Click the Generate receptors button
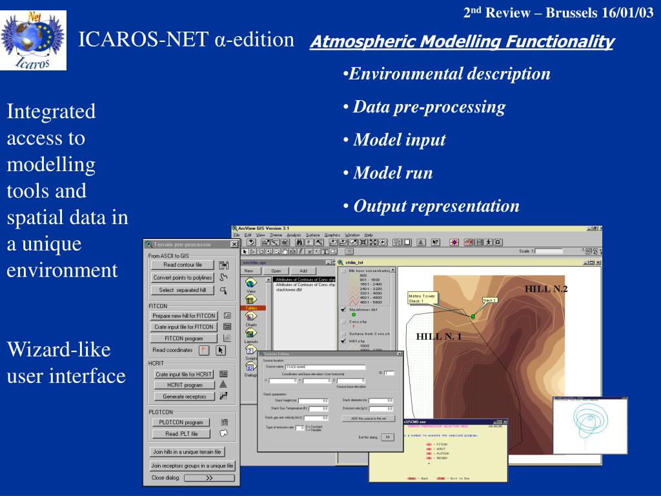The height and width of the screenshot is (496, 661). (x=185, y=397)
